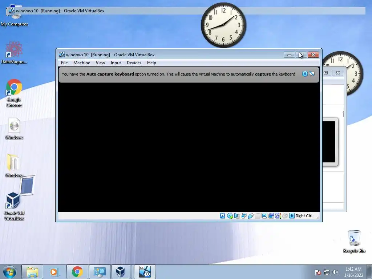Image resolution: width=372 pixels, height=279 pixels.
Task: Open the File menu in VirtualBox
Action: click(64, 63)
